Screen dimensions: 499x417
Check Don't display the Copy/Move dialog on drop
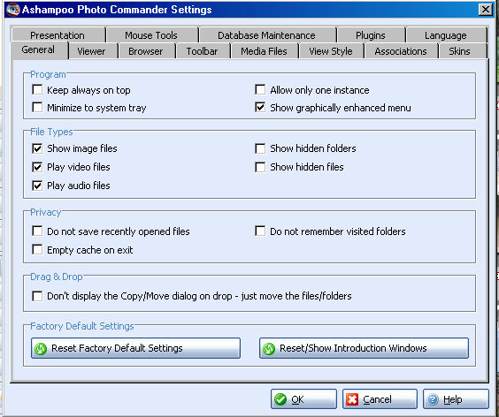(x=37, y=296)
